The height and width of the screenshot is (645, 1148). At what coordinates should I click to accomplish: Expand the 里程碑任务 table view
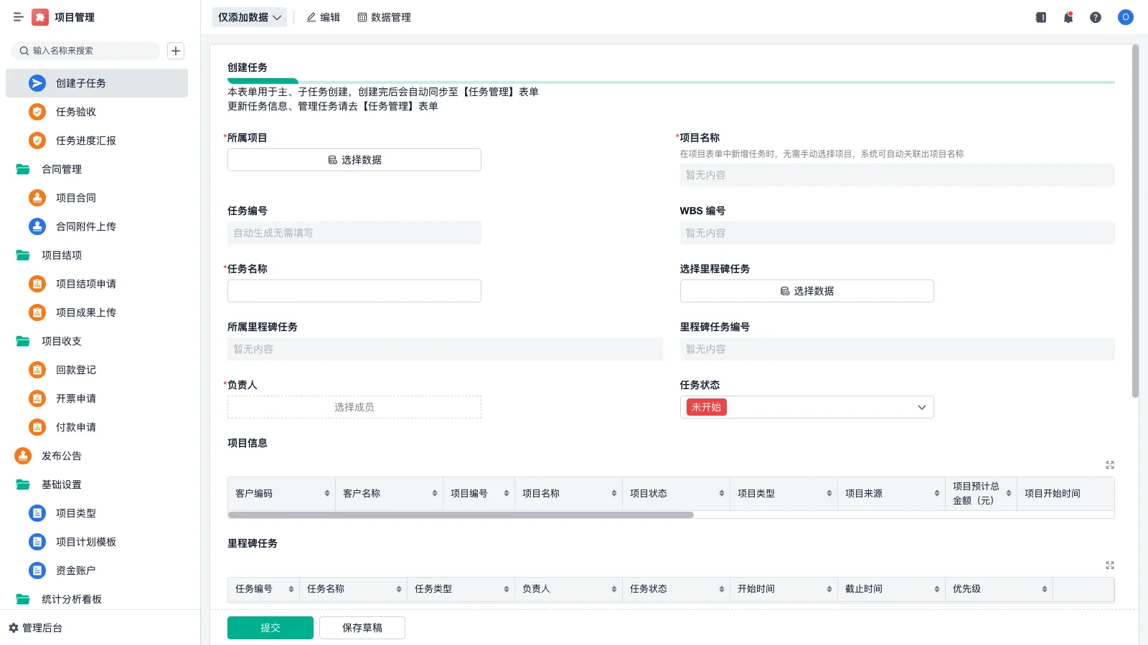(1109, 565)
